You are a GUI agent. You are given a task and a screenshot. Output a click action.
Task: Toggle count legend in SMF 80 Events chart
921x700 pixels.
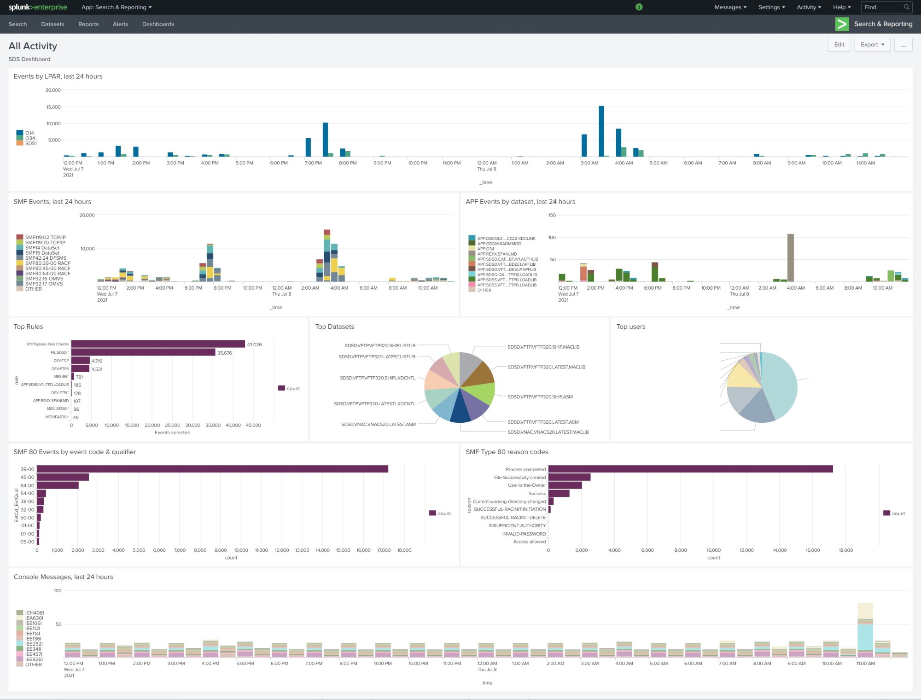(x=440, y=513)
